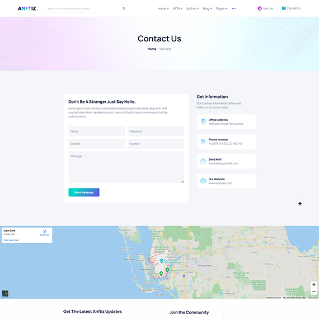The image size is (319, 319).
Task: Click the Our Website globe icon
Action: click(203, 181)
